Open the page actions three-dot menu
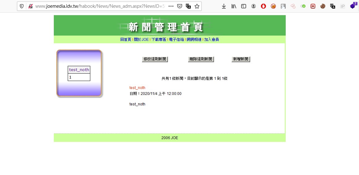The width and height of the screenshot is (359, 175). (x=171, y=6)
